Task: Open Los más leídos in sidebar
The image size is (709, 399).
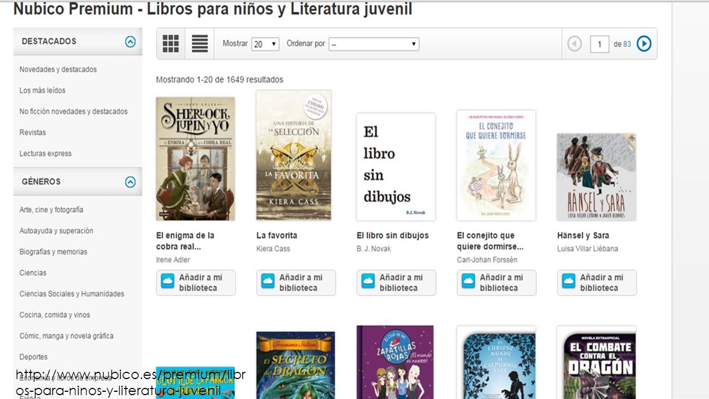Action: point(43,90)
